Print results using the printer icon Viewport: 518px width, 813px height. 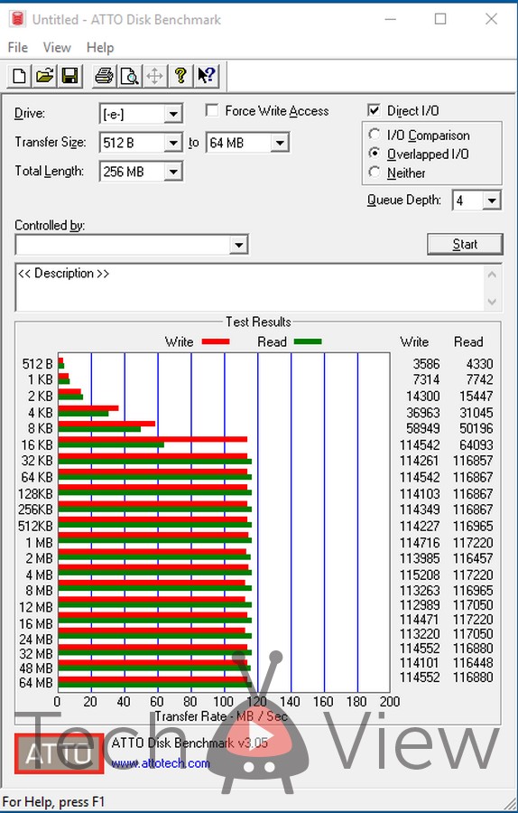(x=104, y=76)
